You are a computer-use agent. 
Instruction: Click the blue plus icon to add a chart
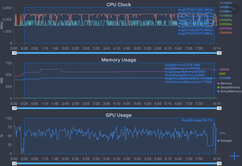(234, 156)
